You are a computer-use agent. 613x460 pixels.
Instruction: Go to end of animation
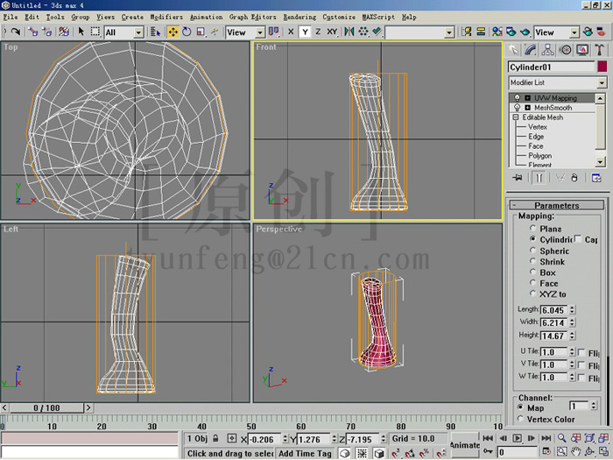pos(546,438)
